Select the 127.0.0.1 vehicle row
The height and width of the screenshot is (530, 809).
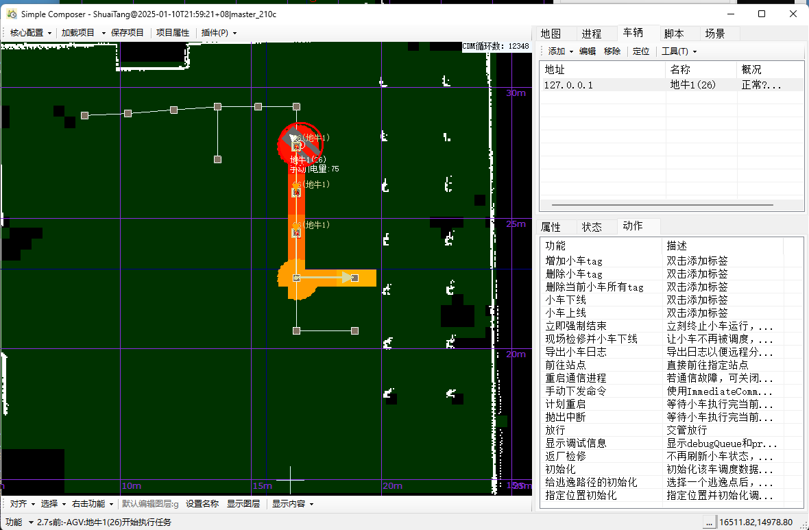[x=568, y=85]
